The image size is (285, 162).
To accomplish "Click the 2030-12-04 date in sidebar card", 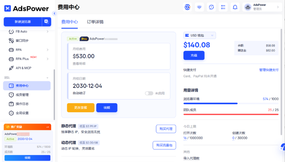I will coord(25,139).
